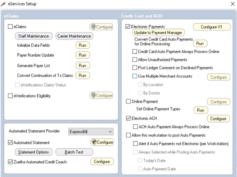
Task: Open Carrier Maintenance
Action: (74, 36)
